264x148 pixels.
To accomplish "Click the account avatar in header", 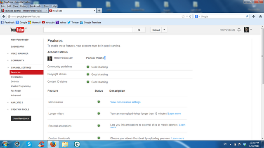I will (246, 30).
